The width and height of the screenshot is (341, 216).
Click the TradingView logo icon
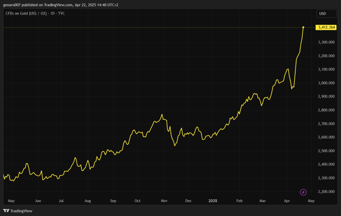[x=6, y=211]
